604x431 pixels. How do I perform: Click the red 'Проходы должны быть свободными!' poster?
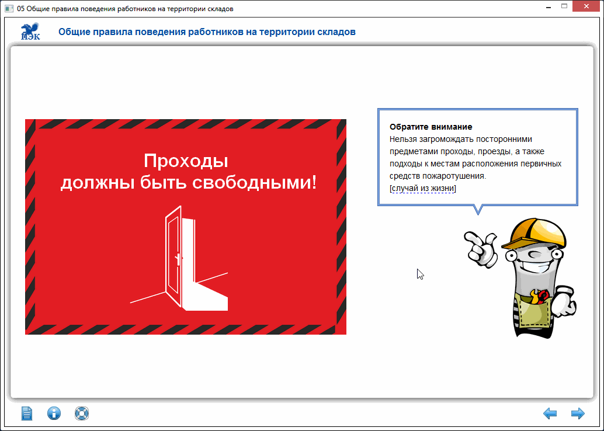186,227
